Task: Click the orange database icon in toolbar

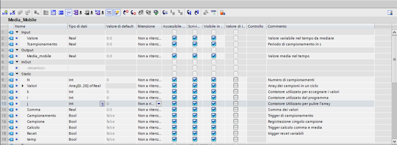Action: point(222,12)
